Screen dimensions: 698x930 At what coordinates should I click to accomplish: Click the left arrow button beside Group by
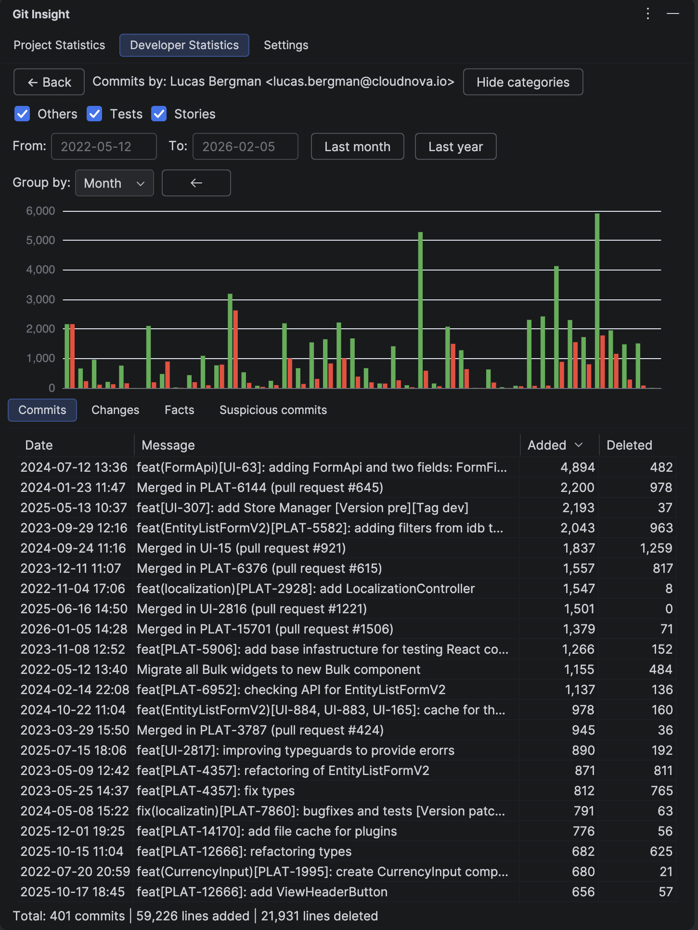tap(196, 183)
